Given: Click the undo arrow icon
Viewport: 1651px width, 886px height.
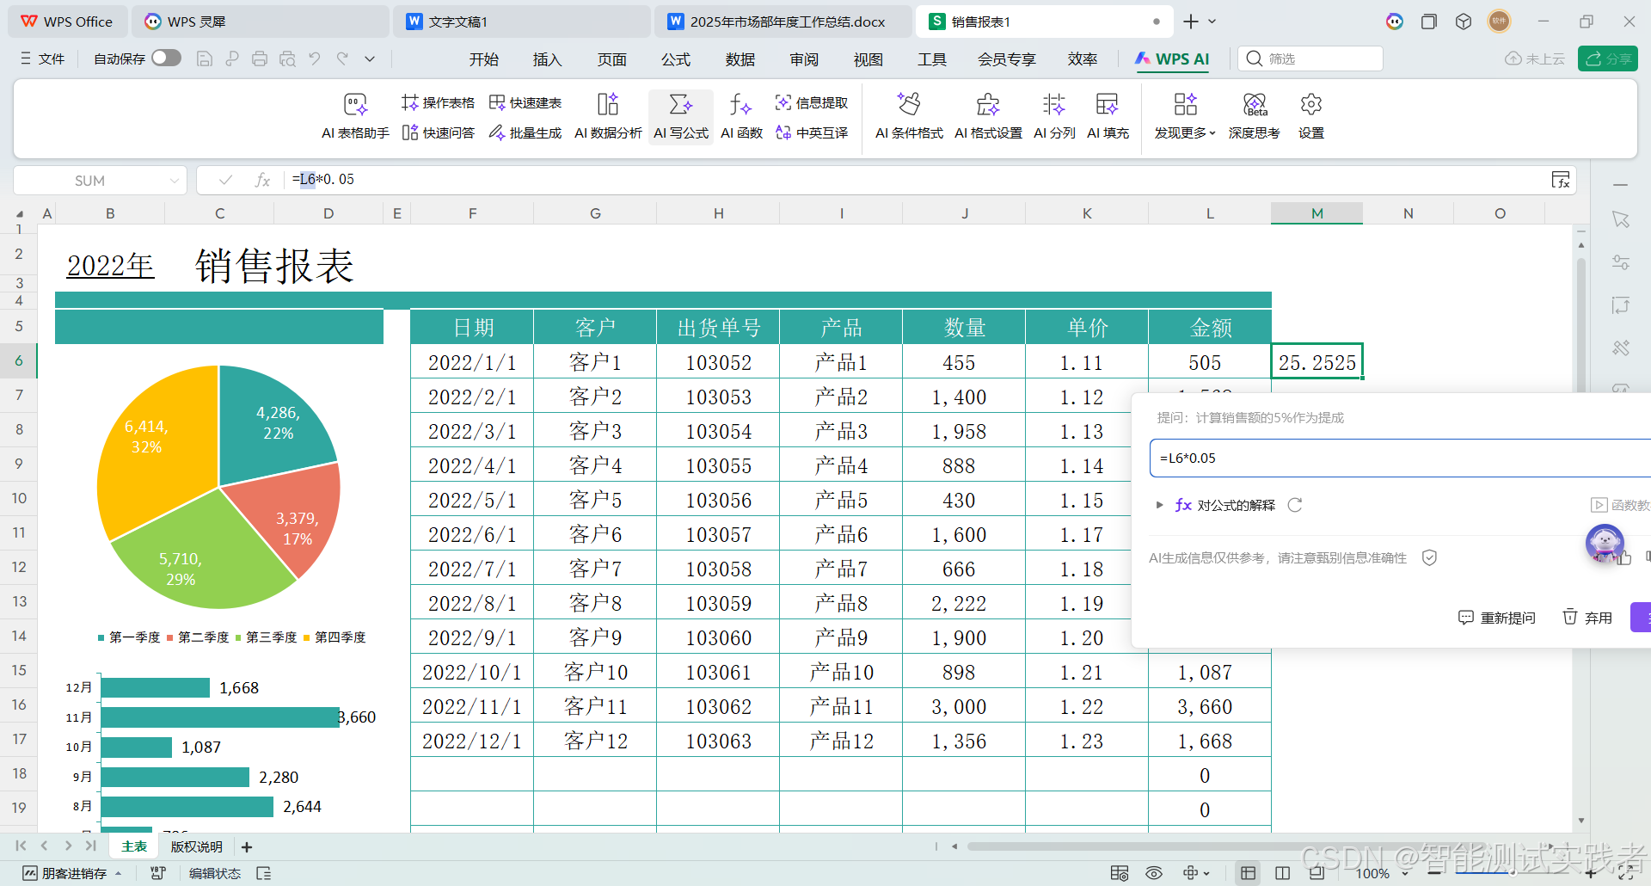Looking at the screenshot, I should click(x=315, y=58).
